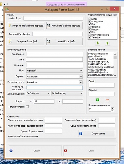Click the accounts list scroll down arrow
Viewport: 124px width, 164px height.
(115, 76)
